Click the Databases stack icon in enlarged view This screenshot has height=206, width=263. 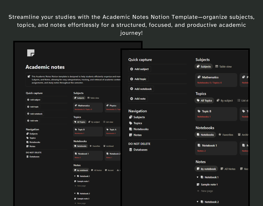pos(130,150)
